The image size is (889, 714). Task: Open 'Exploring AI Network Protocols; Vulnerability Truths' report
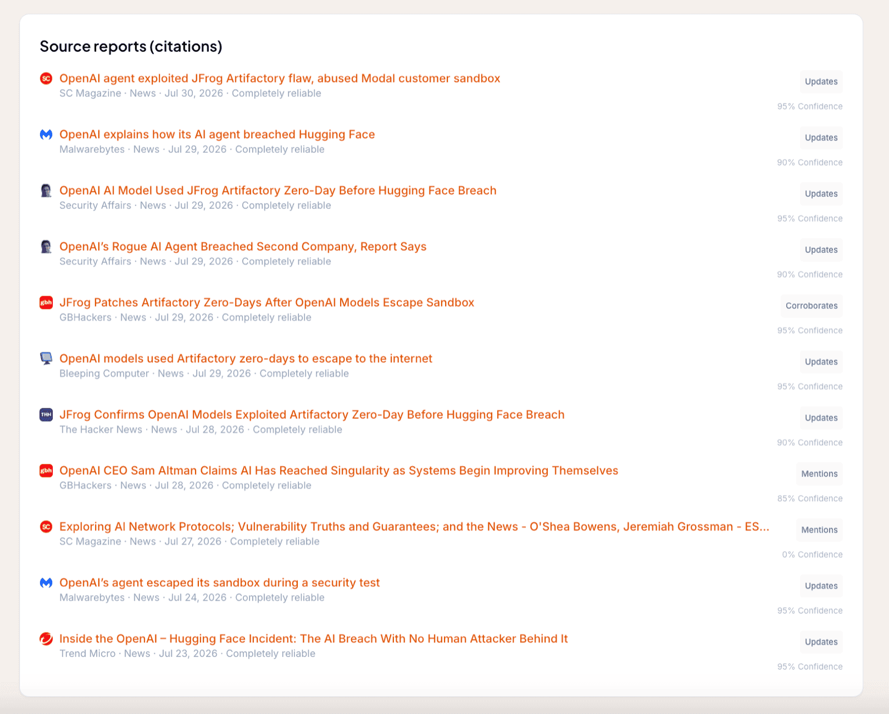(x=414, y=527)
